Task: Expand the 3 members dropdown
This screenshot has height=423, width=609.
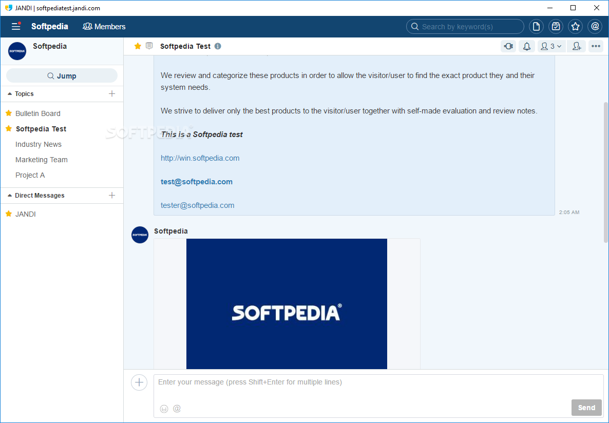Action: point(551,46)
